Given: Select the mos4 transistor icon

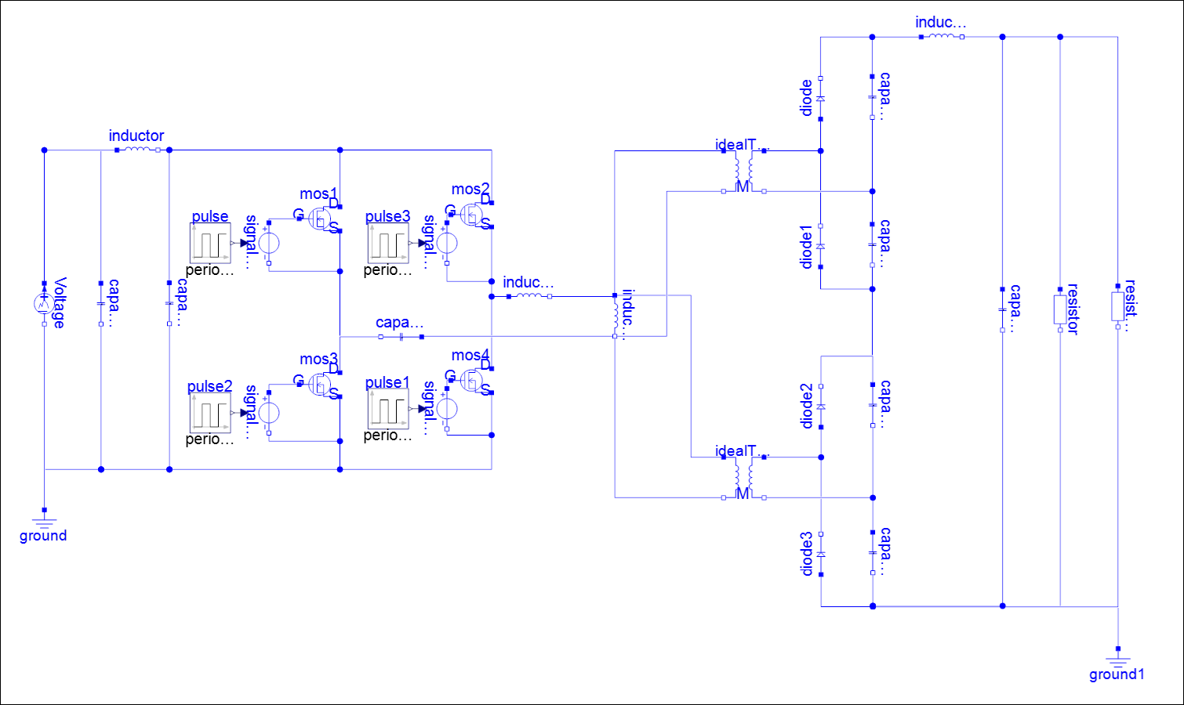Looking at the screenshot, I should click(472, 381).
